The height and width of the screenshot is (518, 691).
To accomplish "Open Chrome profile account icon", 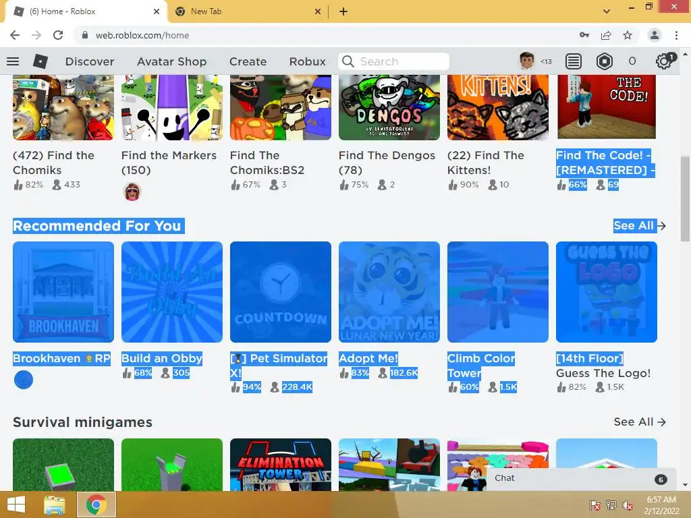I will pos(655,35).
